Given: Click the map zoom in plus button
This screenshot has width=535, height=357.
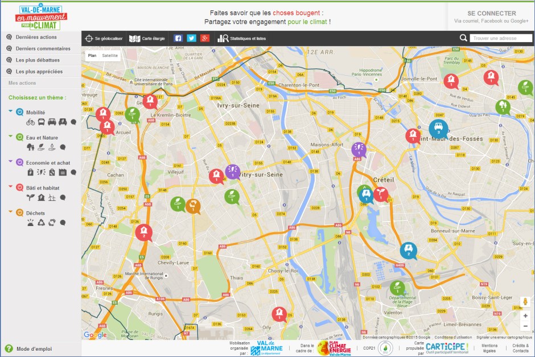Looking at the screenshot, I should click(x=525, y=315).
